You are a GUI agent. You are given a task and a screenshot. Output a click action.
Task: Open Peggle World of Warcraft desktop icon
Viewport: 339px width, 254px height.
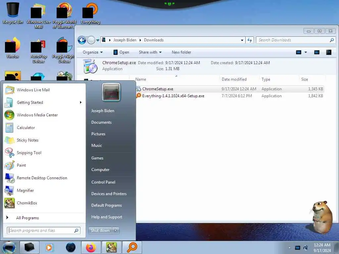click(64, 16)
